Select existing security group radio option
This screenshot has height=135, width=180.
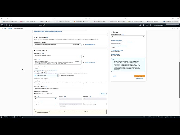pos(70,75)
